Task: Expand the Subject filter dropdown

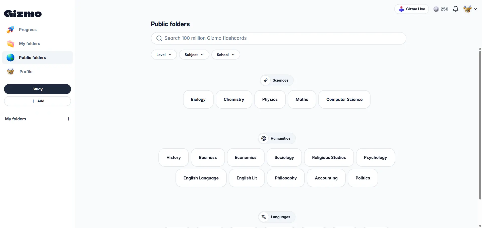Action: pyautogui.click(x=194, y=55)
